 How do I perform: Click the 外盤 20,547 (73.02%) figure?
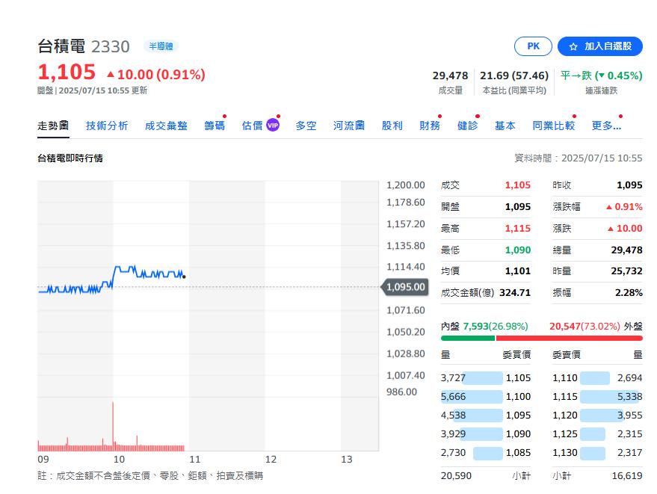584,326
